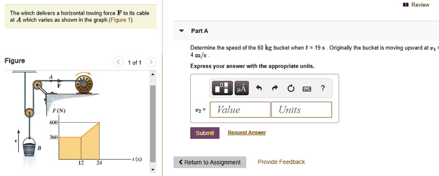Reset the answer with circular arrow
Image resolution: width=439 pixels, height=176 pixels.
point(291,88)
